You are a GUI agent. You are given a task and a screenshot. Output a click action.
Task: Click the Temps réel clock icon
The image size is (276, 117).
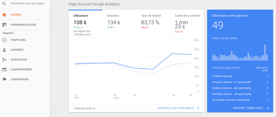tap(4, 40)
